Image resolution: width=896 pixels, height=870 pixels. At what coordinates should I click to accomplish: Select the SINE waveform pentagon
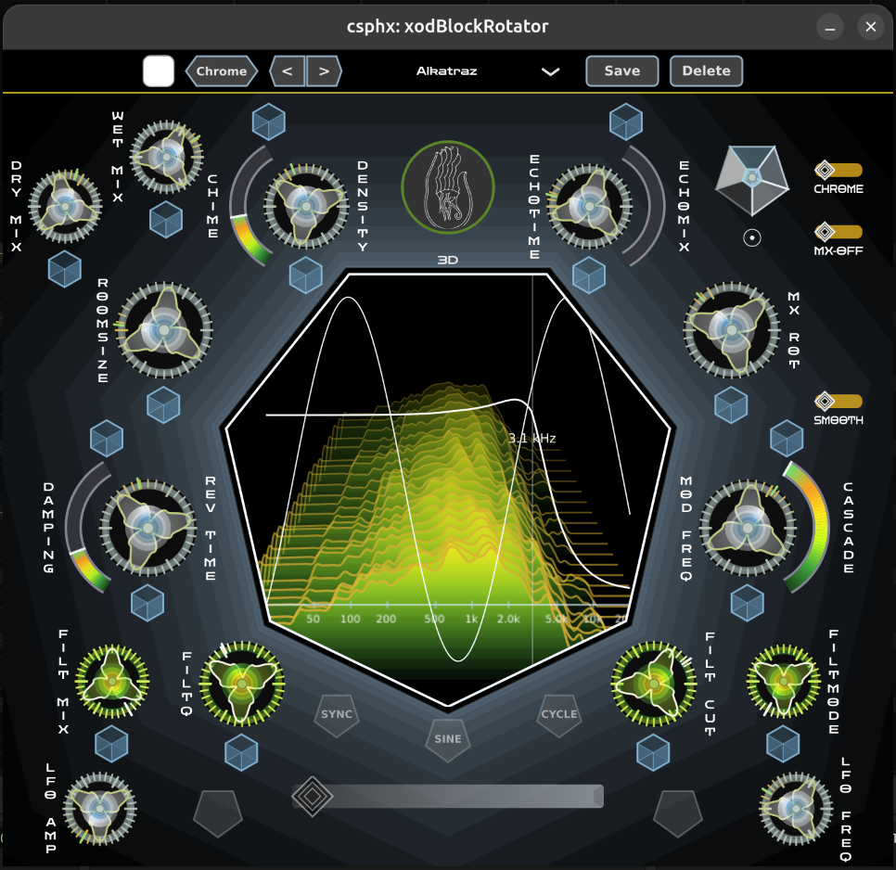(x=448, y=740)
